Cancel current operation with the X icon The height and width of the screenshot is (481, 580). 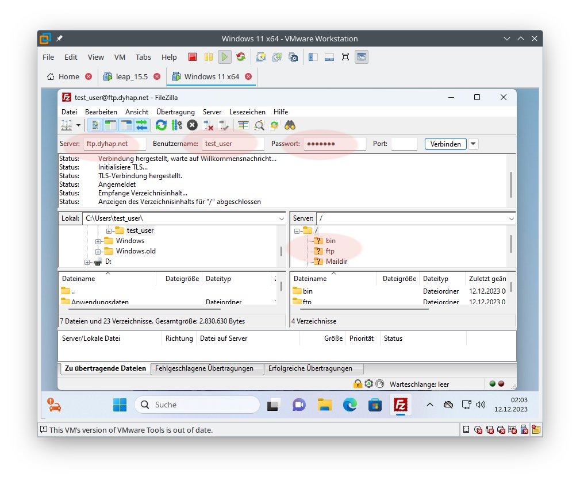click(193, 125)
